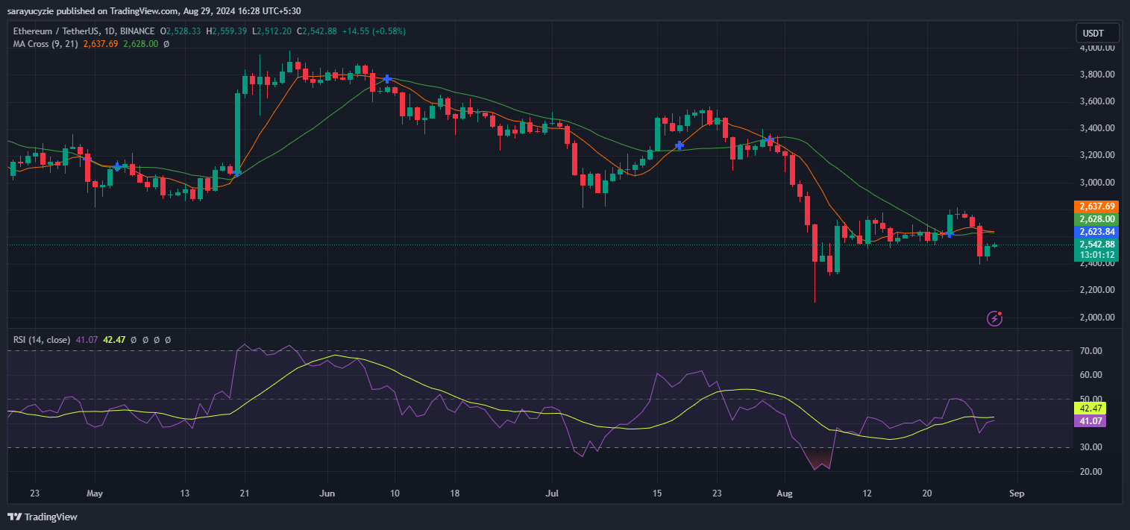Viewport: 1130px width, 530px height.
Task: Click the 30.00 RSI axis label
Action: point(1091,447)
